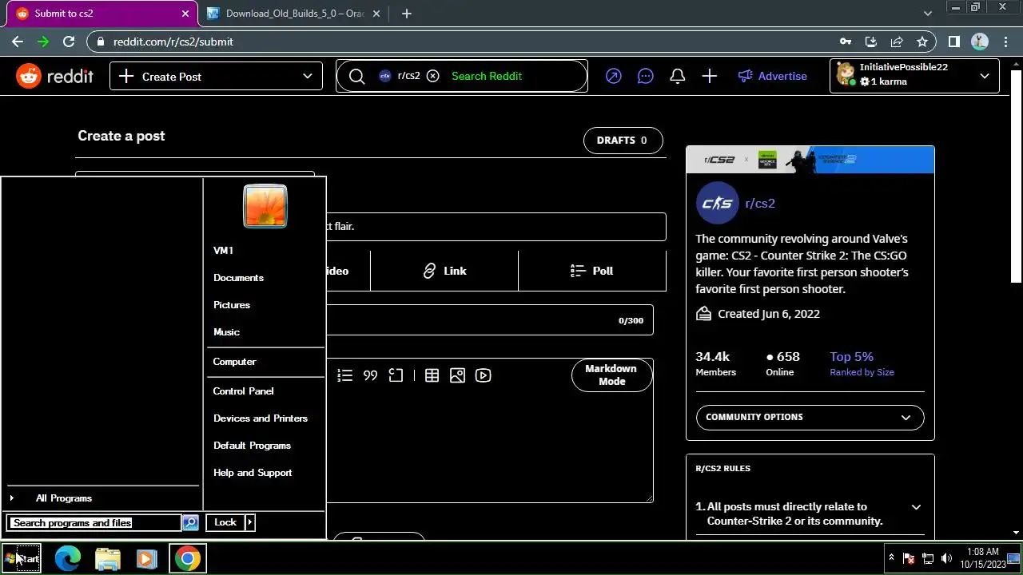Expand COMMUNITY OPTIONS dropdown

coord(810,417)
